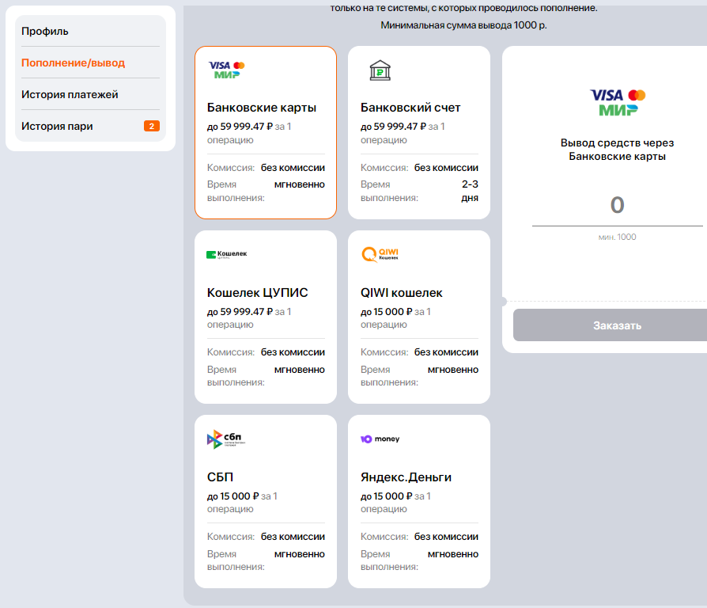
Task: Click Visa/MIR logo on Банковские карты card
Action: [226, 70]
